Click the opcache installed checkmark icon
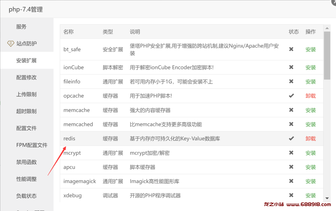Image resolution: width=336 pixels, height=211 pixels. (291, 95)
